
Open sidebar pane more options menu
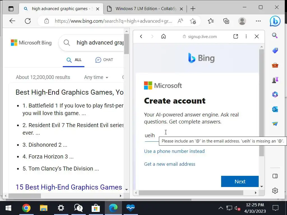246,36
